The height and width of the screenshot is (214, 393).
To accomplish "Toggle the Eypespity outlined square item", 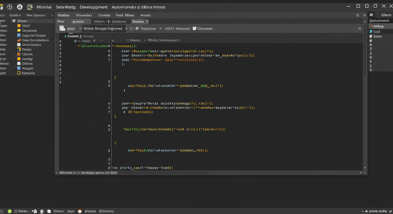I will point(19,73).
